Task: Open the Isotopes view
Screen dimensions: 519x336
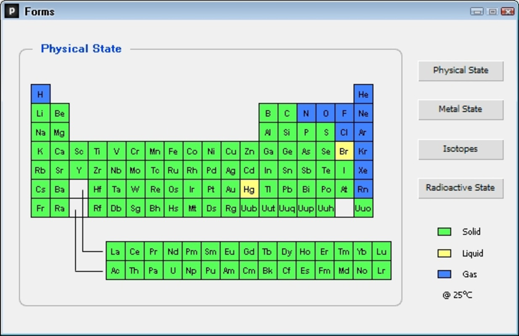Action: 461,149
